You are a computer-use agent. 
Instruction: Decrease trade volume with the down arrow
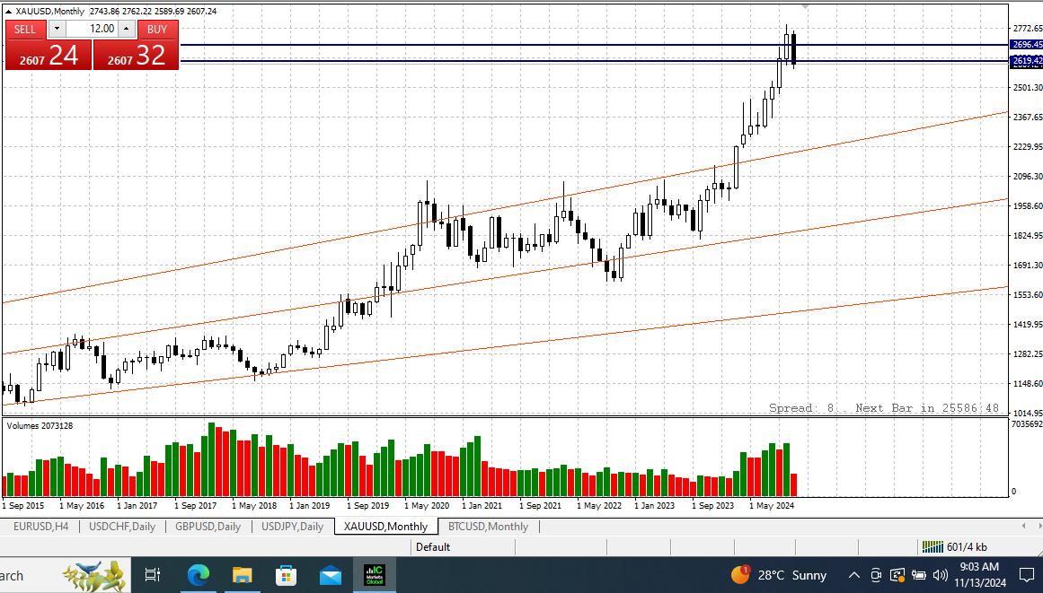click(x=57, y=29)
